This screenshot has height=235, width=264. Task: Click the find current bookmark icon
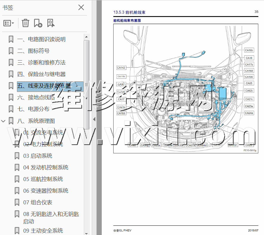click(51, 23)
